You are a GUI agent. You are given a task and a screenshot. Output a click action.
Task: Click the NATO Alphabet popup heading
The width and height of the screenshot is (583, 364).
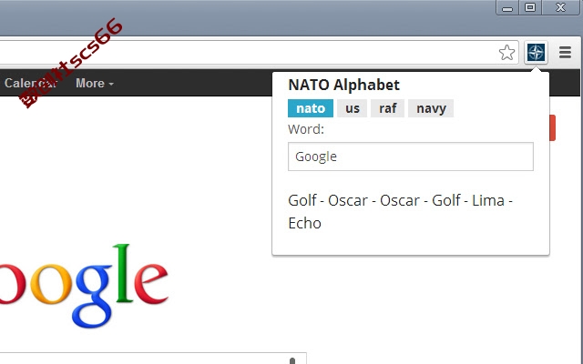pyautogui.click(x=344, y=85)
